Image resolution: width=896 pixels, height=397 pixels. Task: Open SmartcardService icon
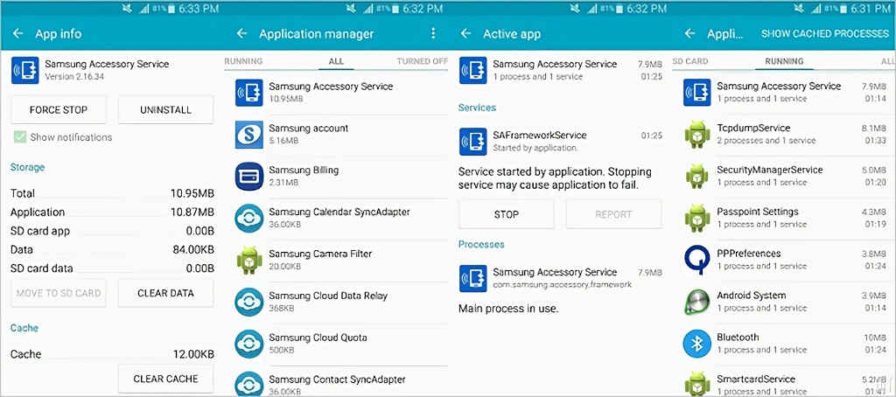pos(697,384)
